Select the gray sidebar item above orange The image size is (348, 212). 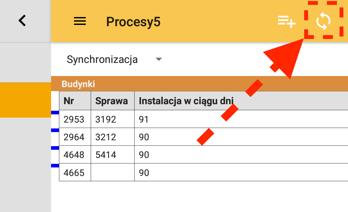pyautogui.click(x=25, y=62)
